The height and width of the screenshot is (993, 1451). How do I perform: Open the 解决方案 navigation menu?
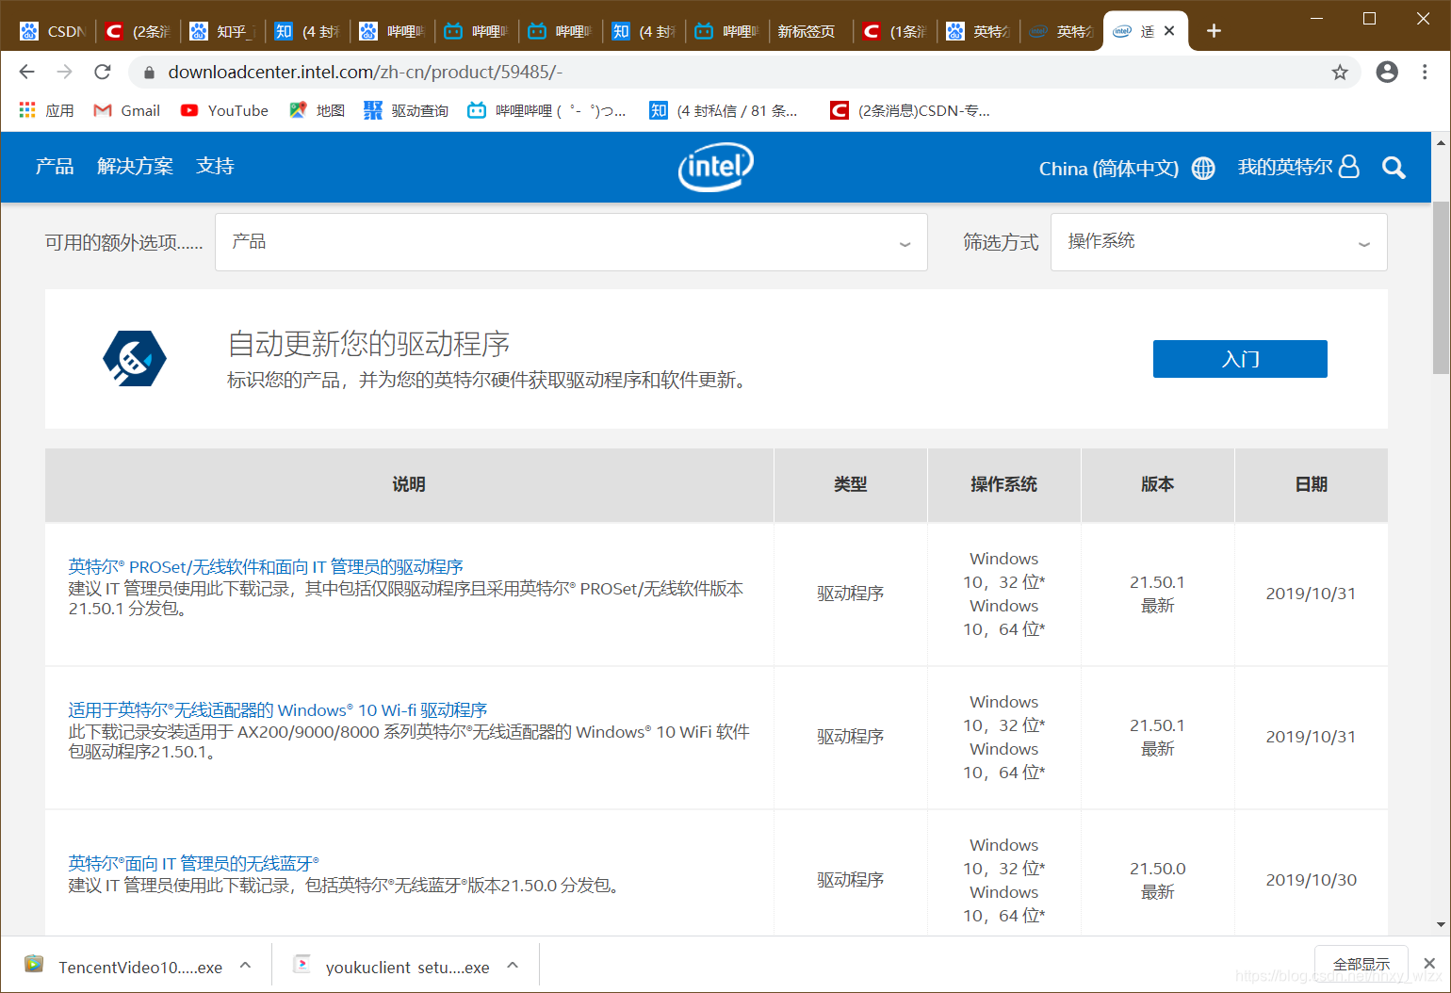click(x=135, y=167)
